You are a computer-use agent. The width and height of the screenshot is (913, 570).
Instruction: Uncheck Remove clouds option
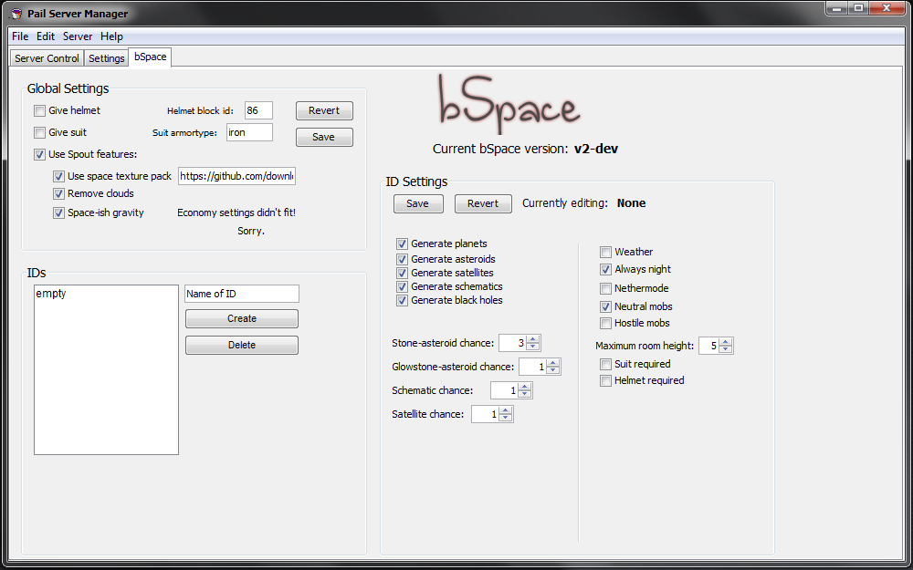click(58, 193)
